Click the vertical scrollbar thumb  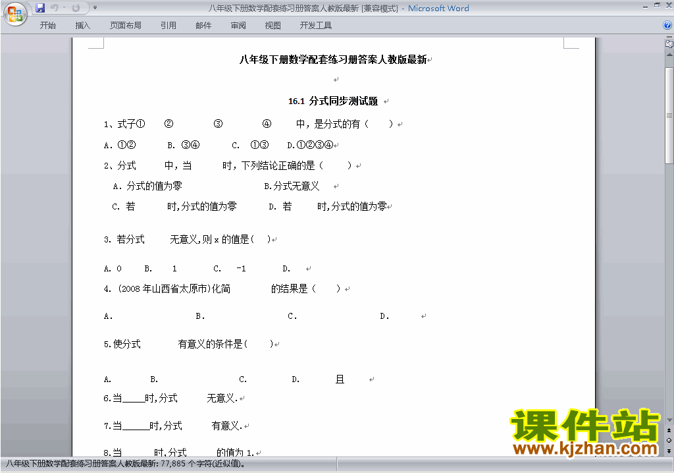click(x=669, y=115)
